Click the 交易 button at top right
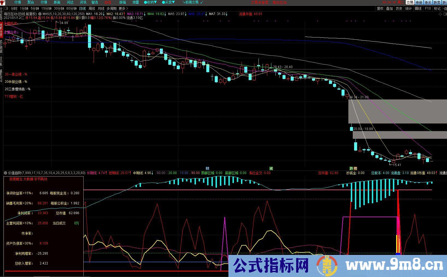Image resolution: width=447 pixels, height=277 pixels. tap(410, 2)
